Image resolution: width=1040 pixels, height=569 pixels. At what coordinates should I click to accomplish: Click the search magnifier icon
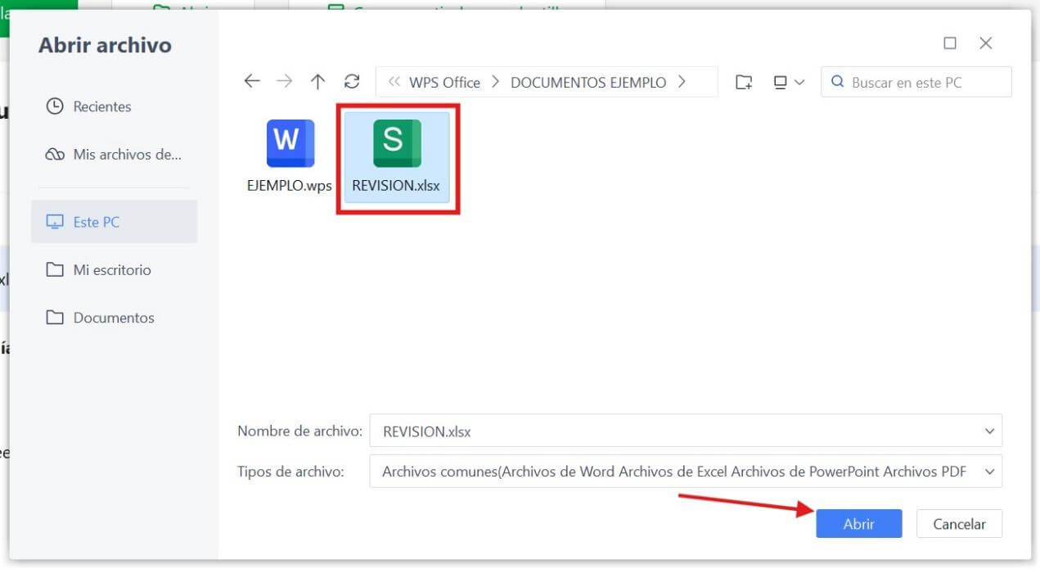tap(837, 82)
